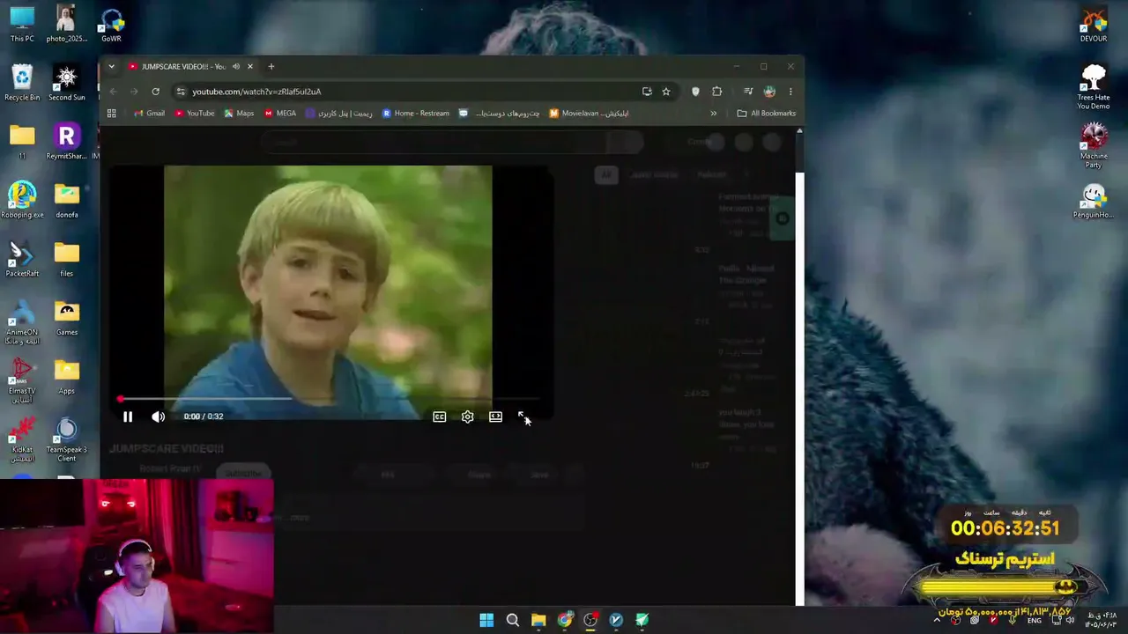Bookmark this page with the star icon
This screenshot has height=634, width=1128.
pos(666,92)
